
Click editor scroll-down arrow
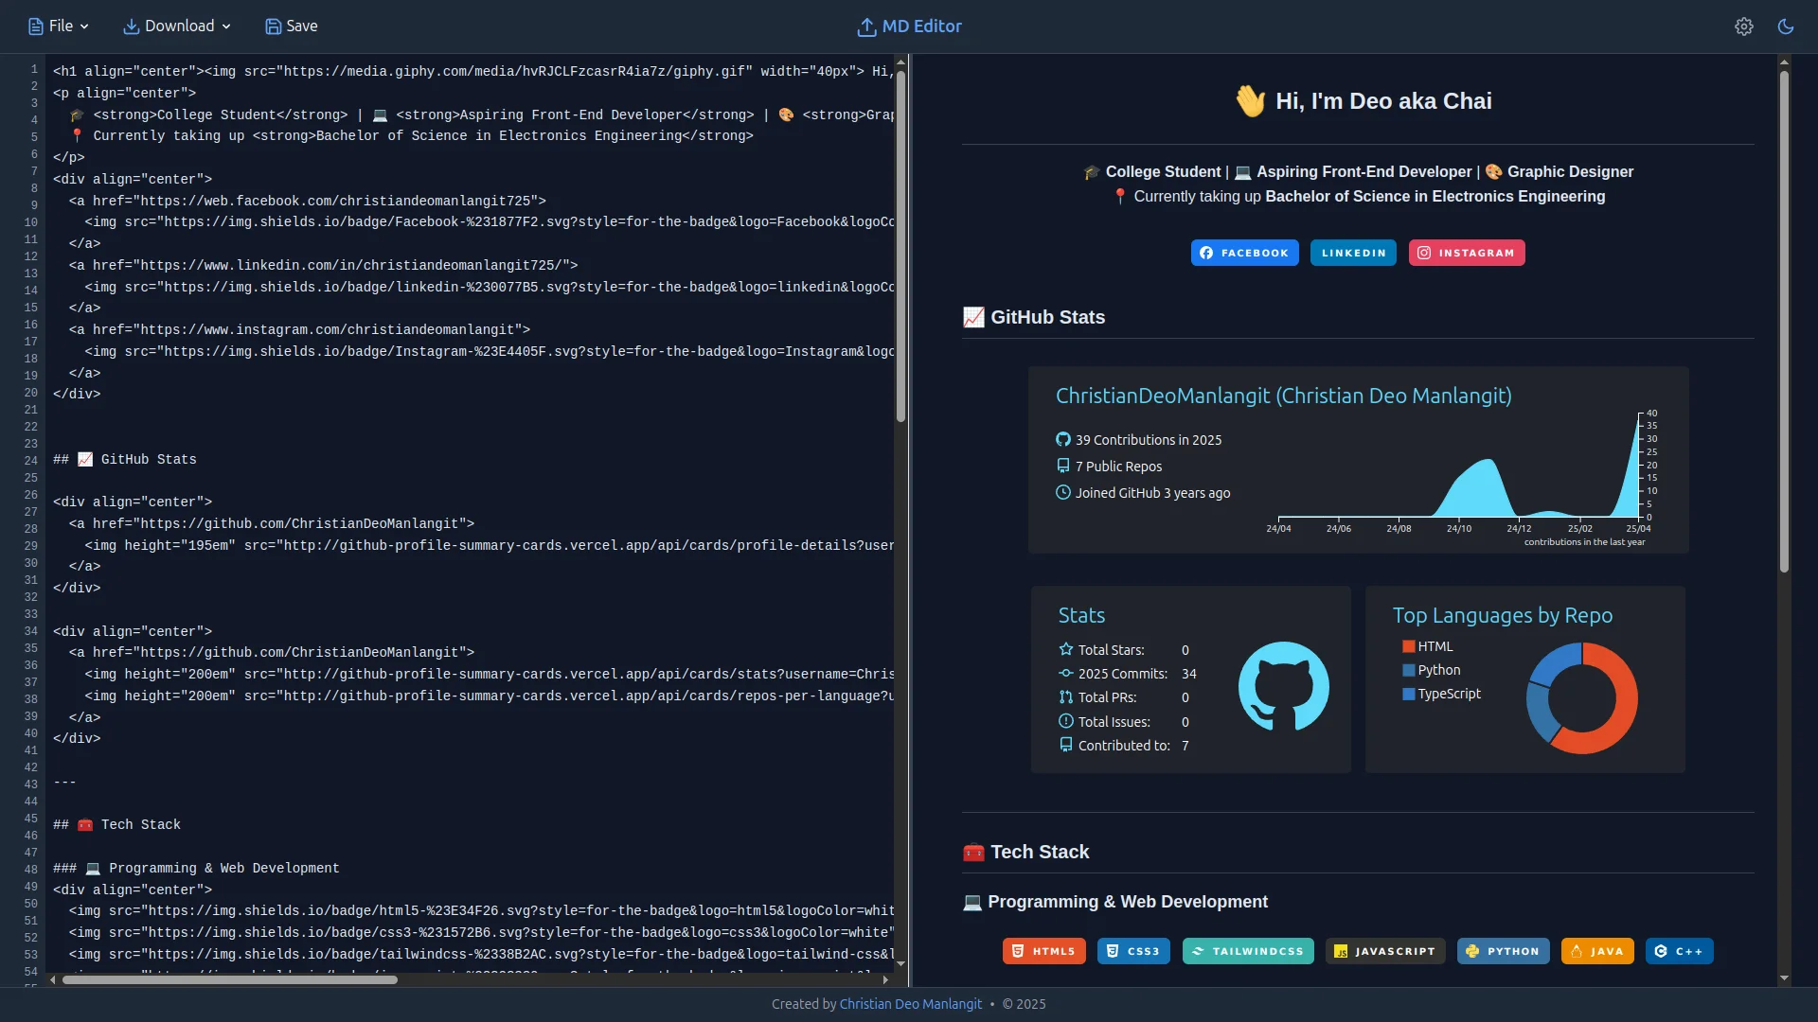tap(900, 964)
